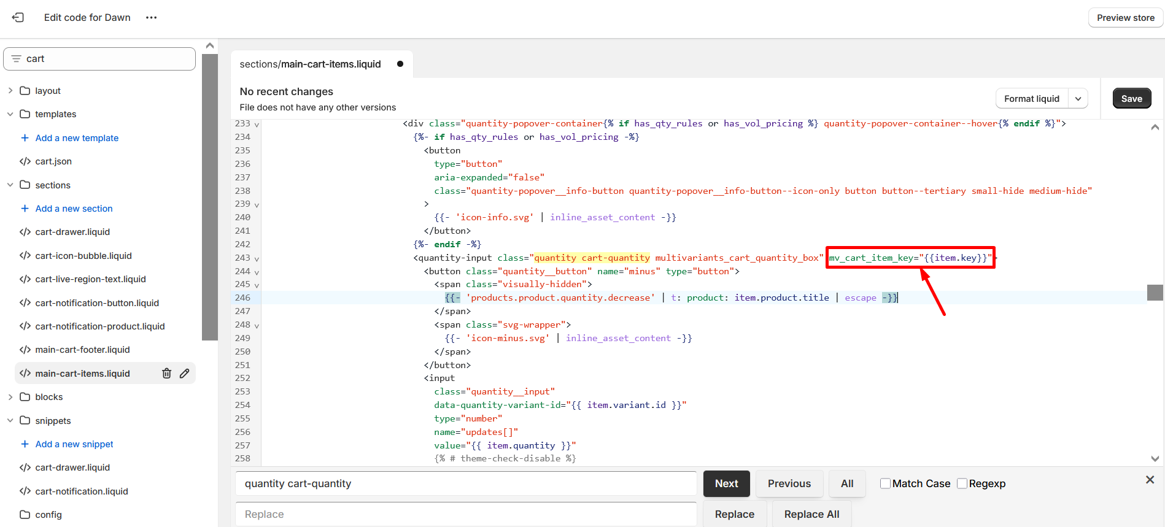Rename main-cart-items.liquid with pencil icon
Screen dimensions: 1165x527
point(184,373)
